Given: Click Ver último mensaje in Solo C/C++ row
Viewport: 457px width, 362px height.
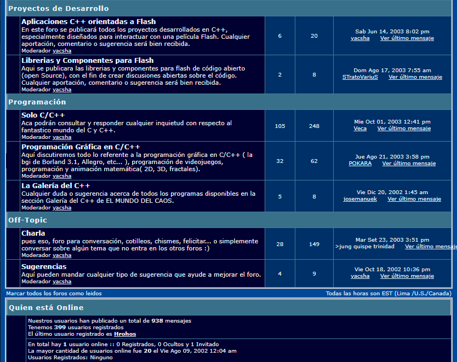Looking at the screenshot, I should 404,129.
